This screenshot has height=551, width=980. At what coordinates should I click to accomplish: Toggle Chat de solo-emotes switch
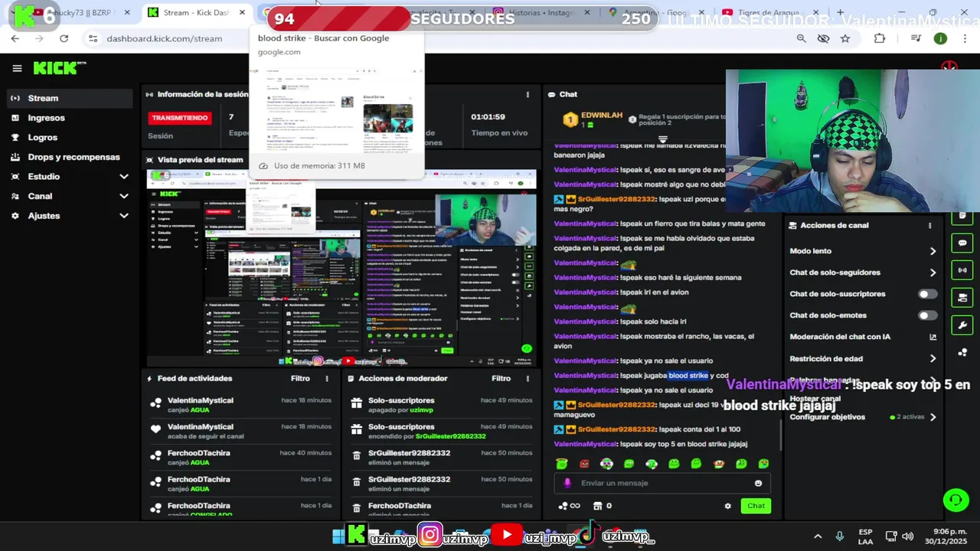click(927, 315)
